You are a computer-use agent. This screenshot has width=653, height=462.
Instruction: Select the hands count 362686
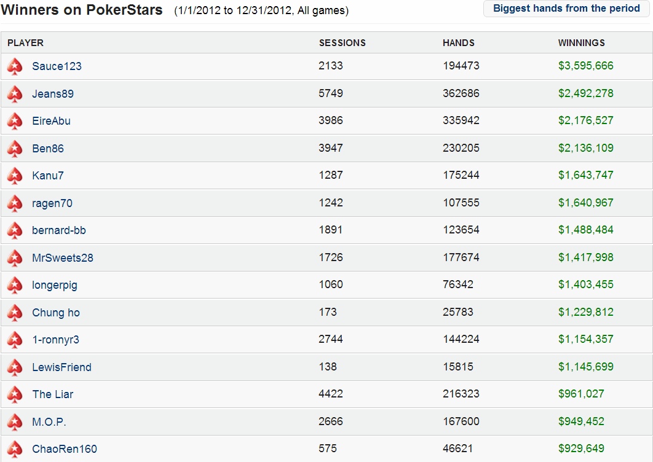click(x=461, y=93)
